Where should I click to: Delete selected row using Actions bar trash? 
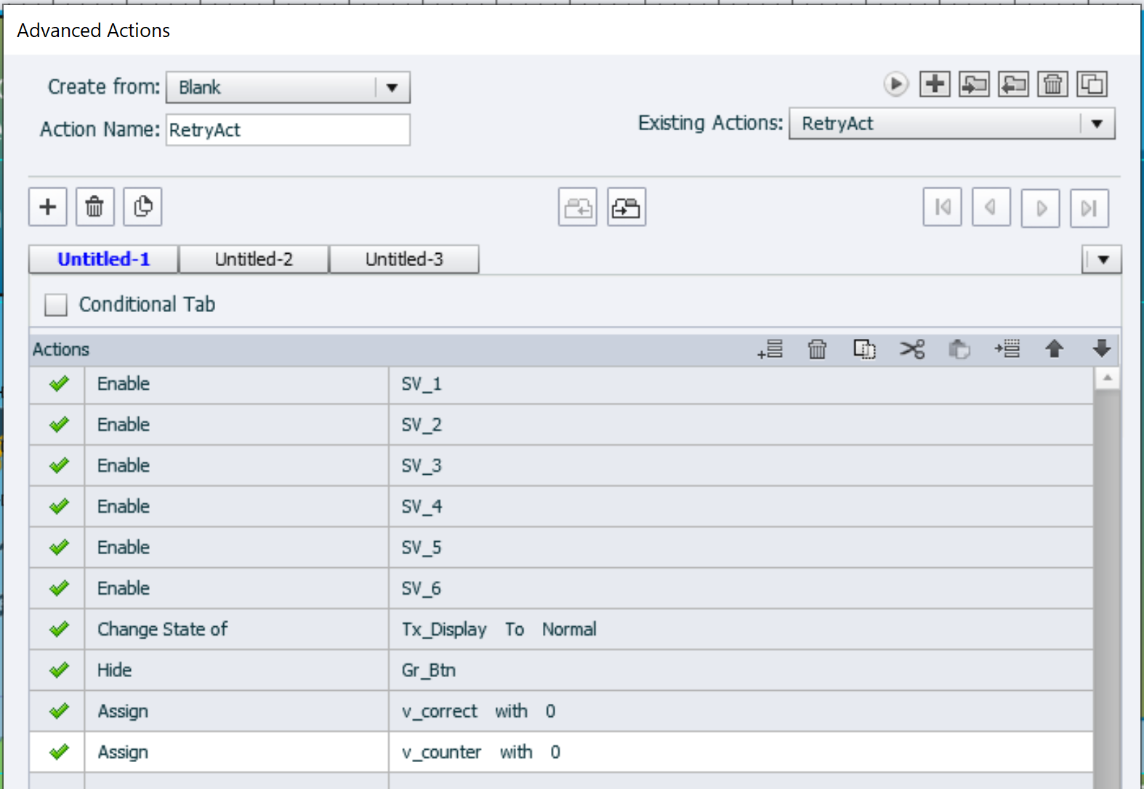click(817, 350)
